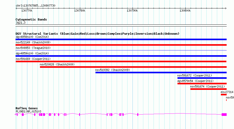Click the nsv508953 (Teague2010) label

coord(33,48)
